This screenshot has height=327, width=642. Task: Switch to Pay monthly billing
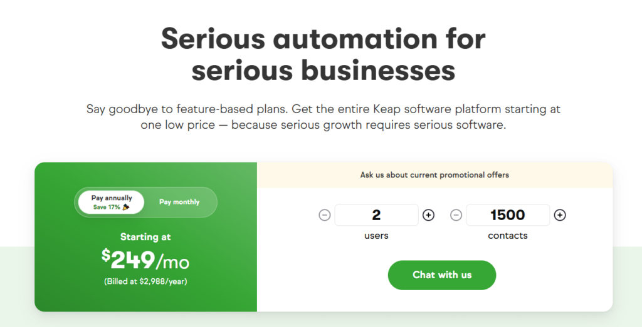tap(179, 202)
